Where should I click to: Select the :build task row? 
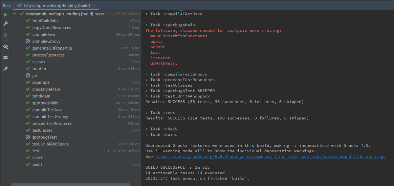[x=77, y=165]
